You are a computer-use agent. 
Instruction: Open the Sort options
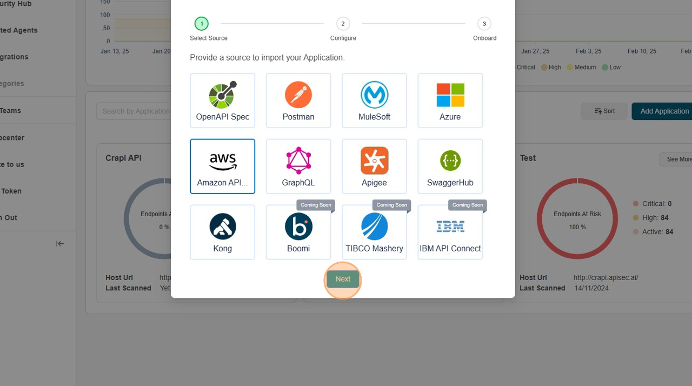tap(604, 111)
